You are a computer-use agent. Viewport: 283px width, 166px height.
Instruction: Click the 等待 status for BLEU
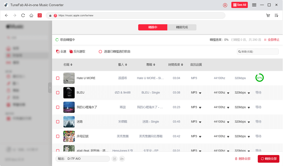point(258,93)
